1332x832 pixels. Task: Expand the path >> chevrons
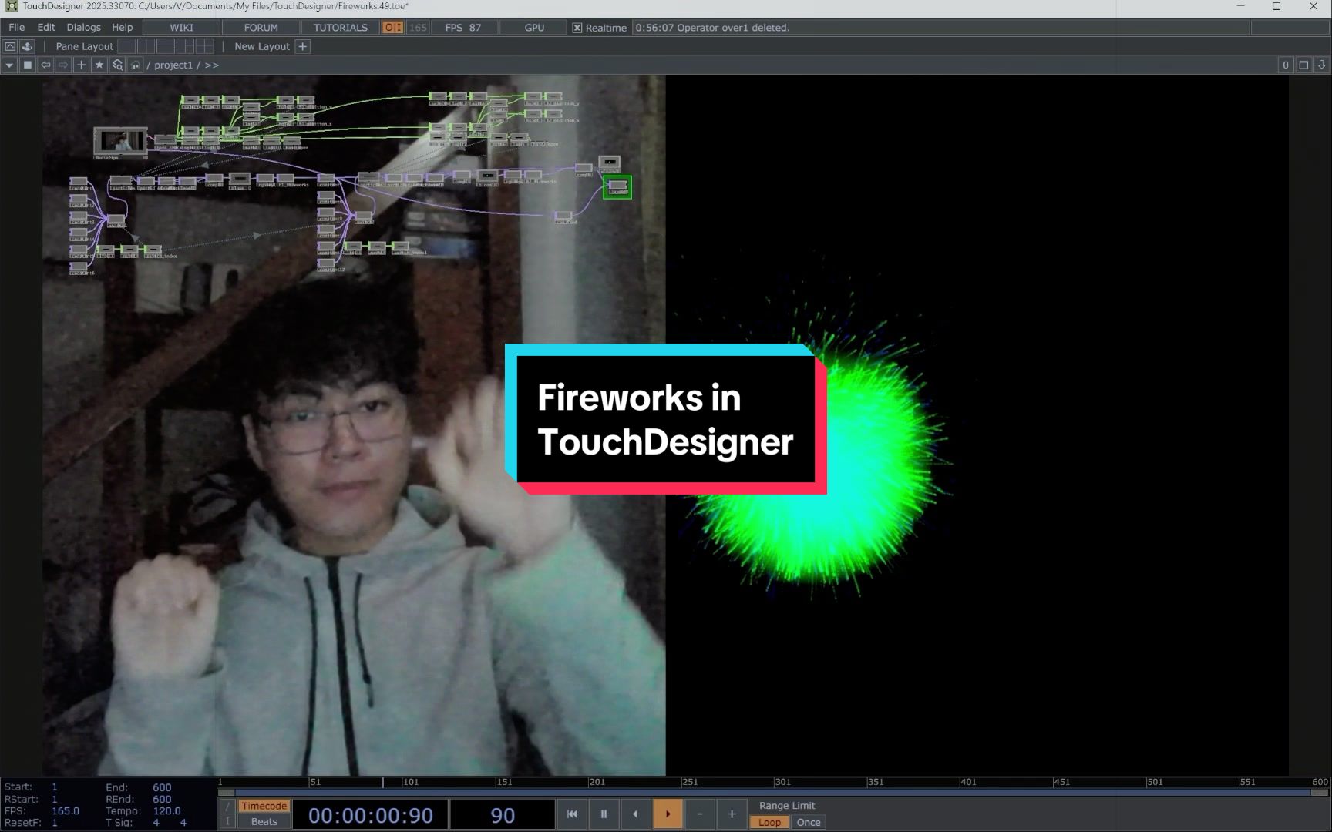(212, 65)
